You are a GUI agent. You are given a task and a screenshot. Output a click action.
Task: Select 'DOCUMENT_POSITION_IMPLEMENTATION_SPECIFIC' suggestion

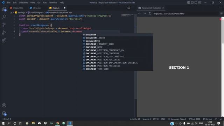[118, 63]
